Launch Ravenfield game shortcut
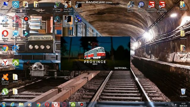 tap(78, 21)
